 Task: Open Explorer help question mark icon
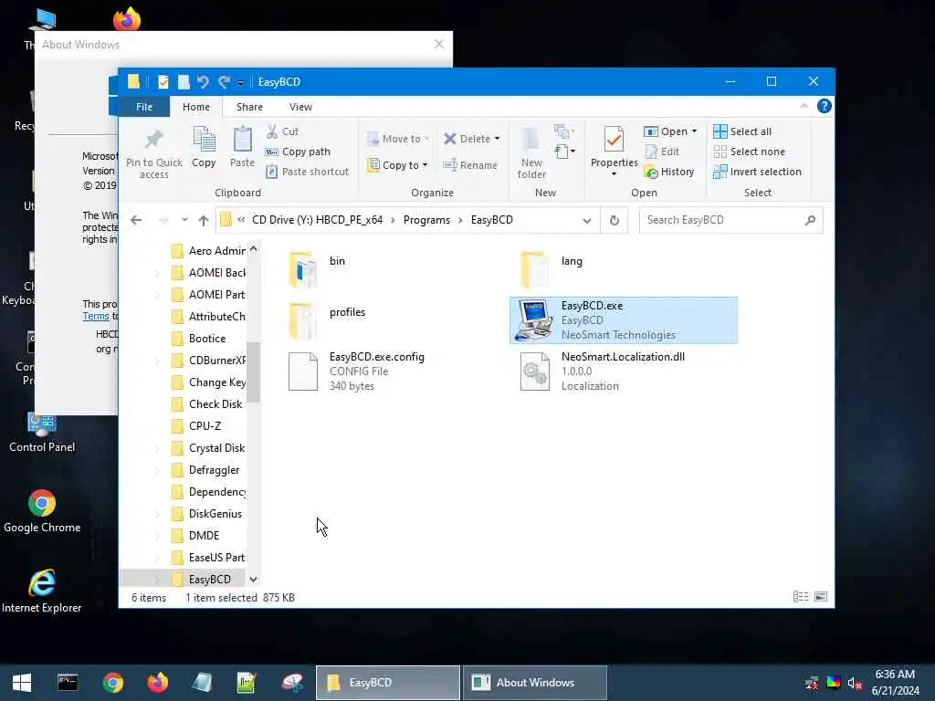pos(825,106)
